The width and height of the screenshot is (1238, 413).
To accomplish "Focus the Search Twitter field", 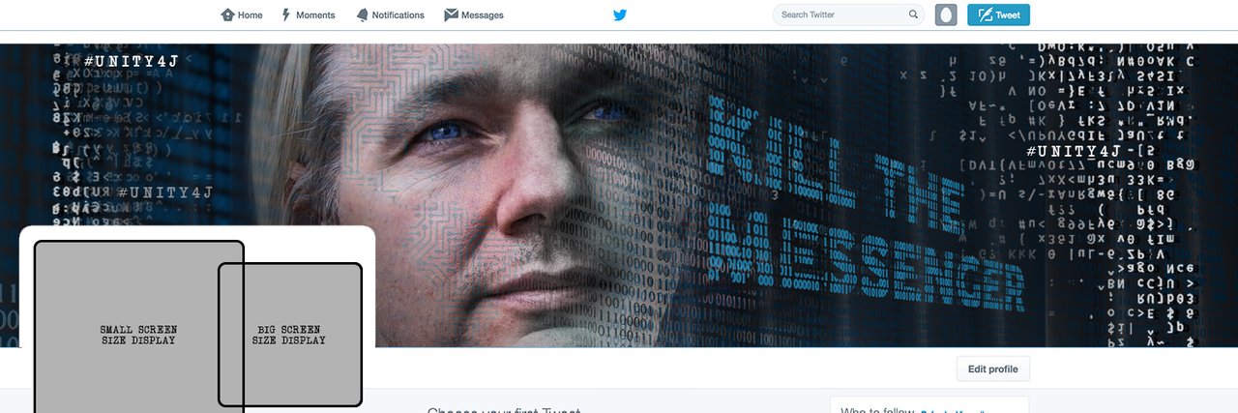I will (848, 15).
